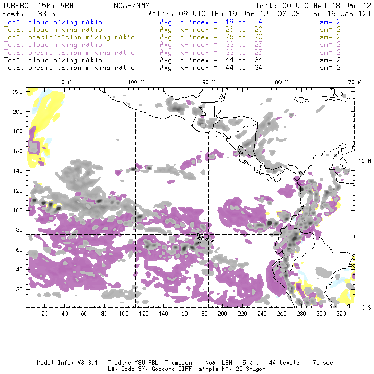
Task: Click 'Init: 00 UTC Wed 18 Jan 12' text
Action: (x=313, y=6)
